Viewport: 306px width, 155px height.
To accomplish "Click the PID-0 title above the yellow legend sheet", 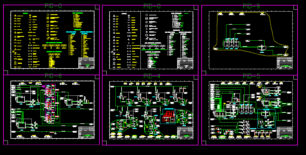I will coord(53,6).
